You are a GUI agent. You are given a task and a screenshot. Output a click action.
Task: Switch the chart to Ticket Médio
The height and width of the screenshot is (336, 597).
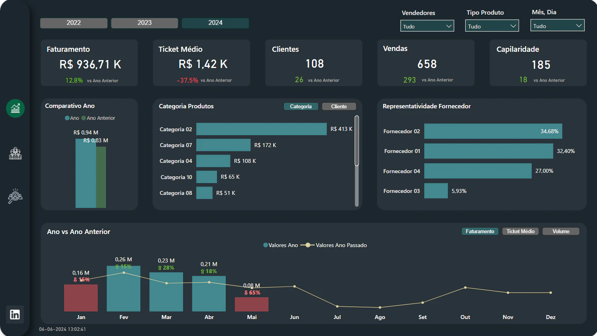click(520, 231)
